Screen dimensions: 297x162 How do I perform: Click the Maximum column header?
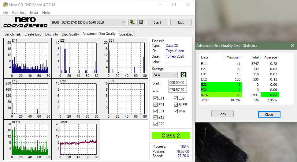click(233, 57)
